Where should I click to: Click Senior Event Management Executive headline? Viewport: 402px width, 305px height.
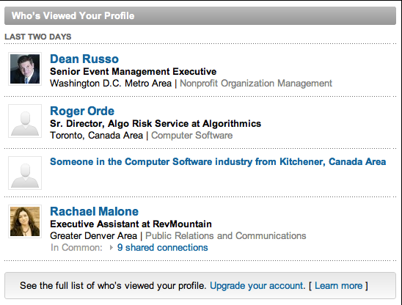[x=133, y=72]
